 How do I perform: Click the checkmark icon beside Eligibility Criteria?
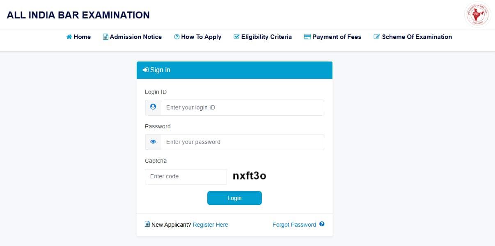click(236, 36)
